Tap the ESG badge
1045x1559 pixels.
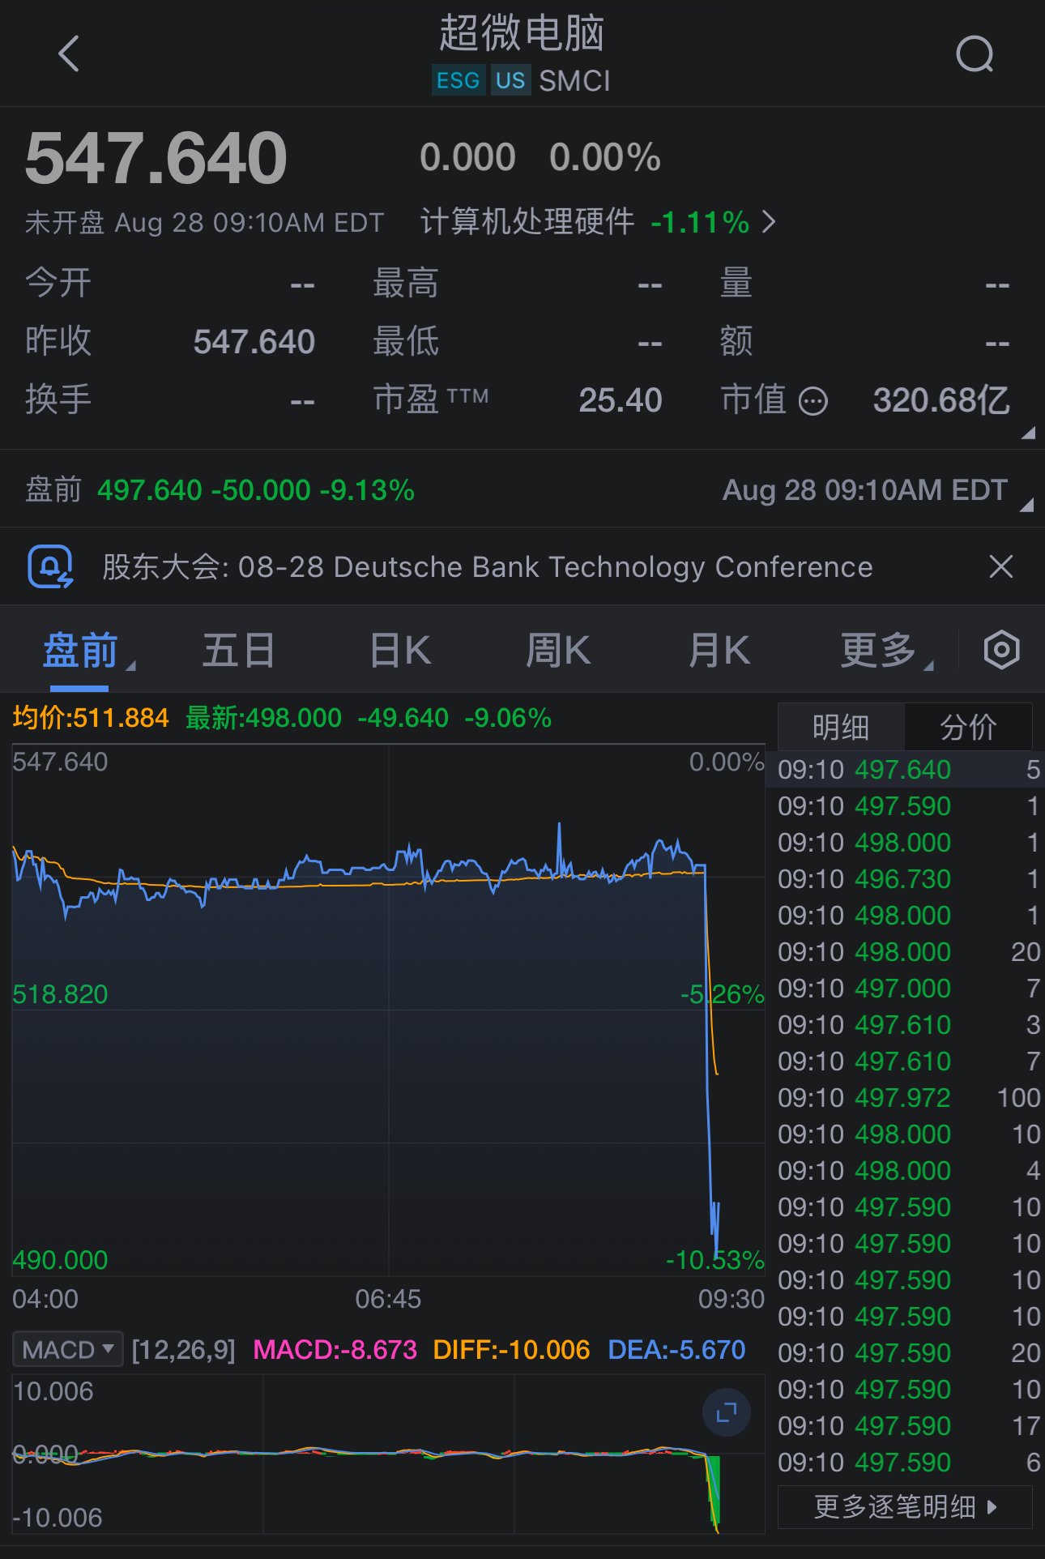[459, 80]
